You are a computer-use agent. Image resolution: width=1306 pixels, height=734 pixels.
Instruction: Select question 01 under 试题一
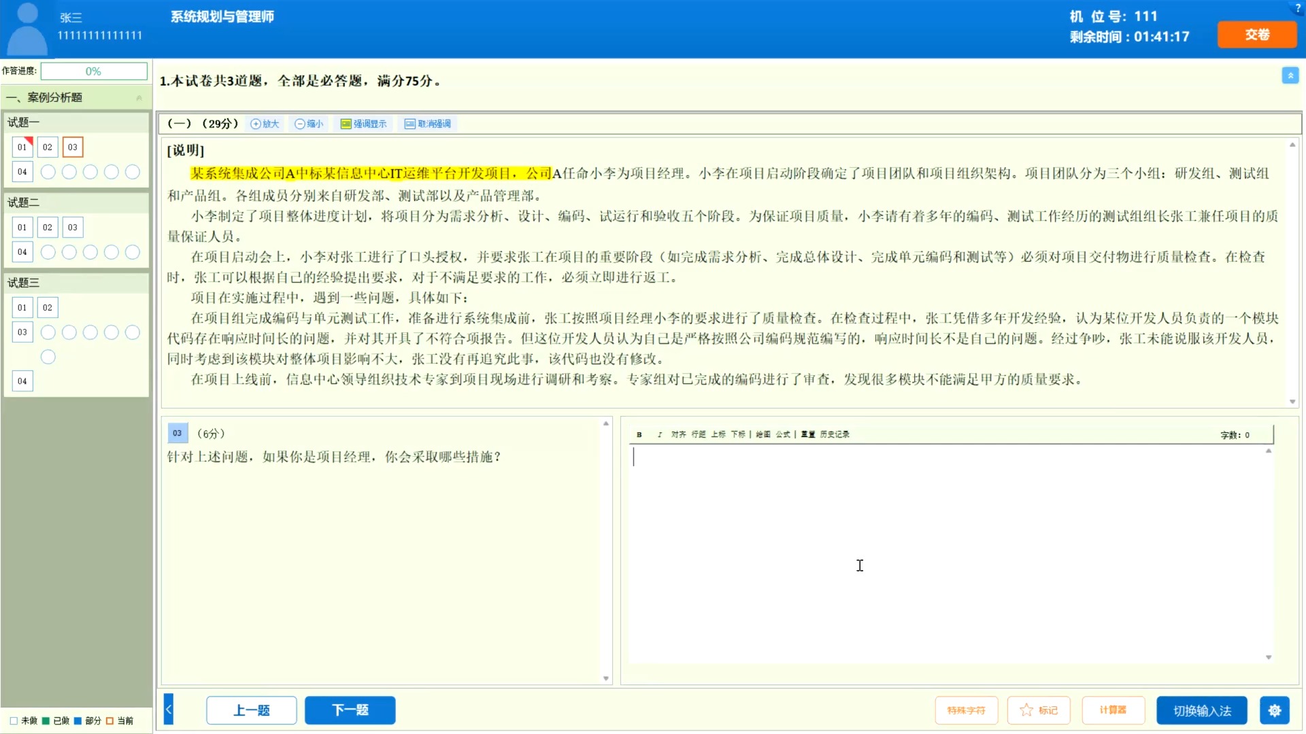[x=22, y=147]
